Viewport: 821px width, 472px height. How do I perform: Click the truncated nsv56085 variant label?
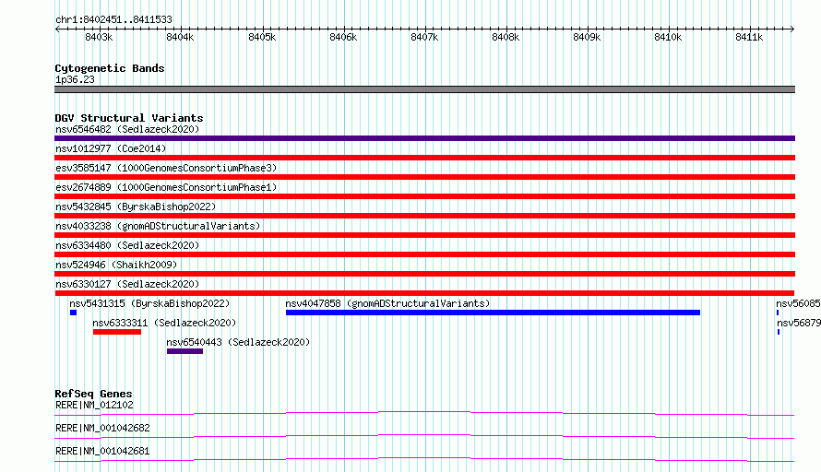tap(799, 303)
